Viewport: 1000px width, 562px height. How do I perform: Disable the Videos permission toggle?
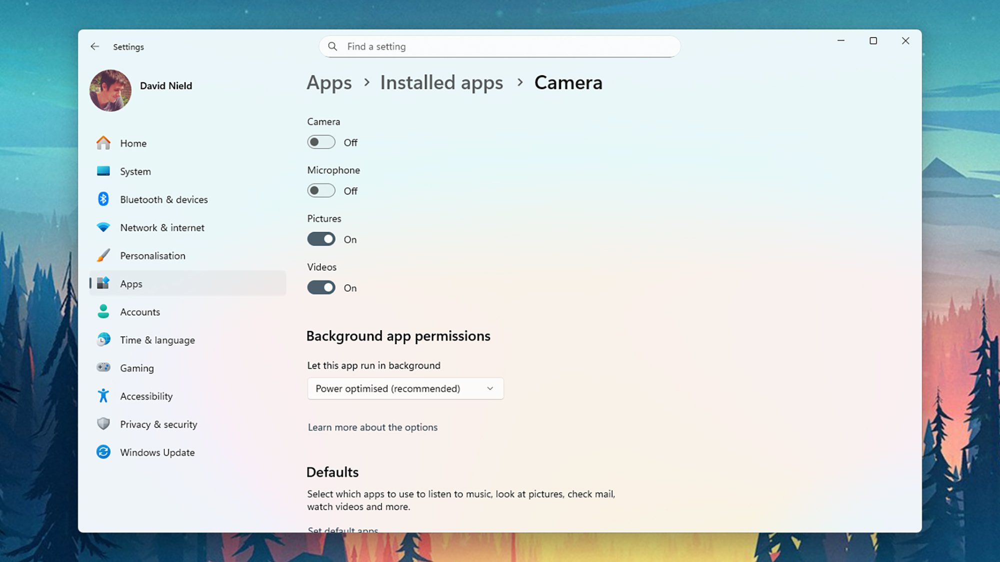321,288
